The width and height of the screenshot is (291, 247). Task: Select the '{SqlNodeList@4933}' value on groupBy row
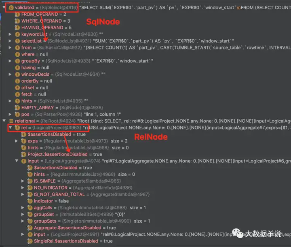[68, 61]
